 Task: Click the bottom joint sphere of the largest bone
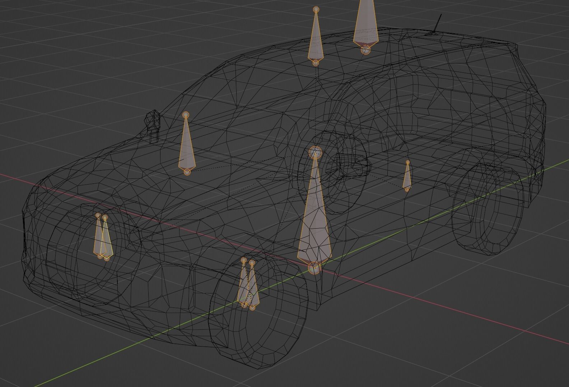314,268
